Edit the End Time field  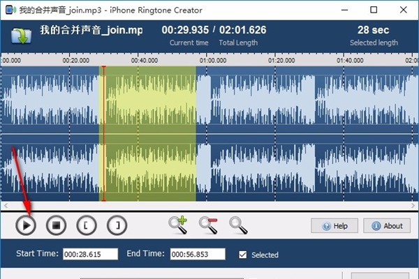click(198, 254)
